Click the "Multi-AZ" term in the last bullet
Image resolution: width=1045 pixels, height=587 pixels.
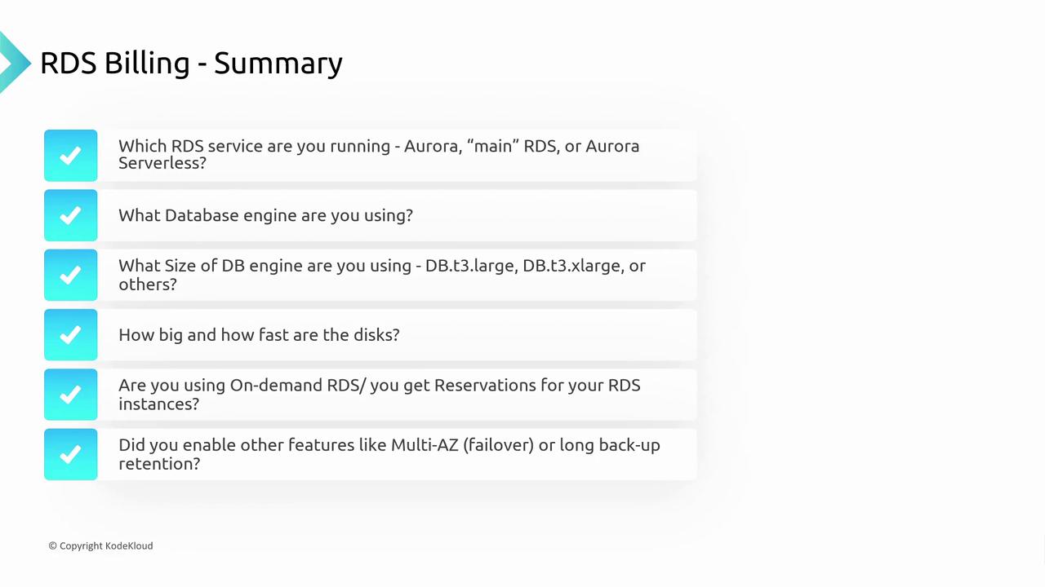pos(425,445)
